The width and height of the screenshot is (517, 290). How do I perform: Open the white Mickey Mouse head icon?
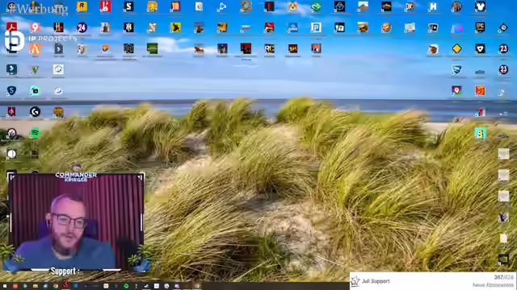coord(480,6)
